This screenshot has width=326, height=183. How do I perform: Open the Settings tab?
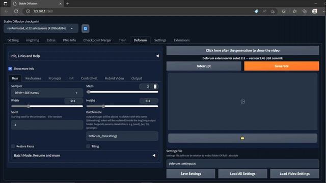pyautogui.click(x=160, y=40)
